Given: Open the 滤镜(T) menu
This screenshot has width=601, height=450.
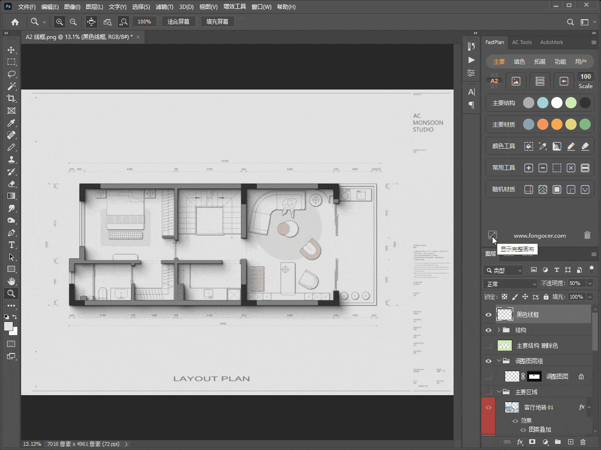Looking at the screenshot, I should tap(164, 7).
